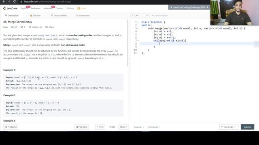Open the Explore menu item
Screen dimensions: 259x145
click(x=24, y=8)
